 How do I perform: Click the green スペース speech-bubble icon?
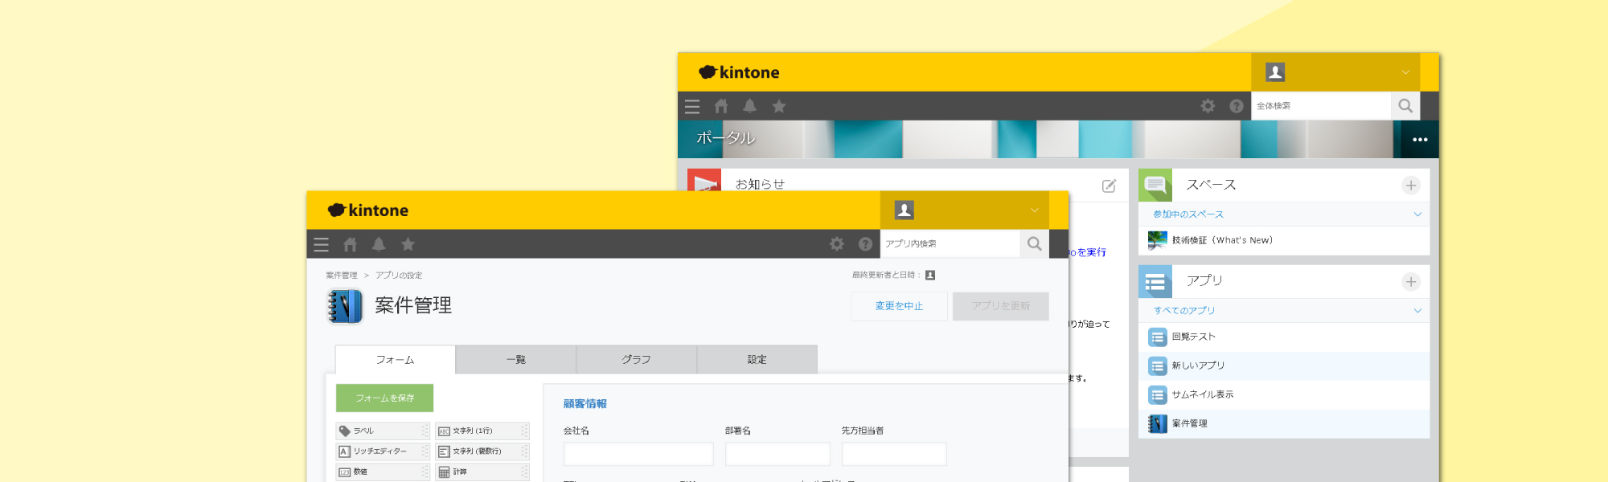[1155, 185]
